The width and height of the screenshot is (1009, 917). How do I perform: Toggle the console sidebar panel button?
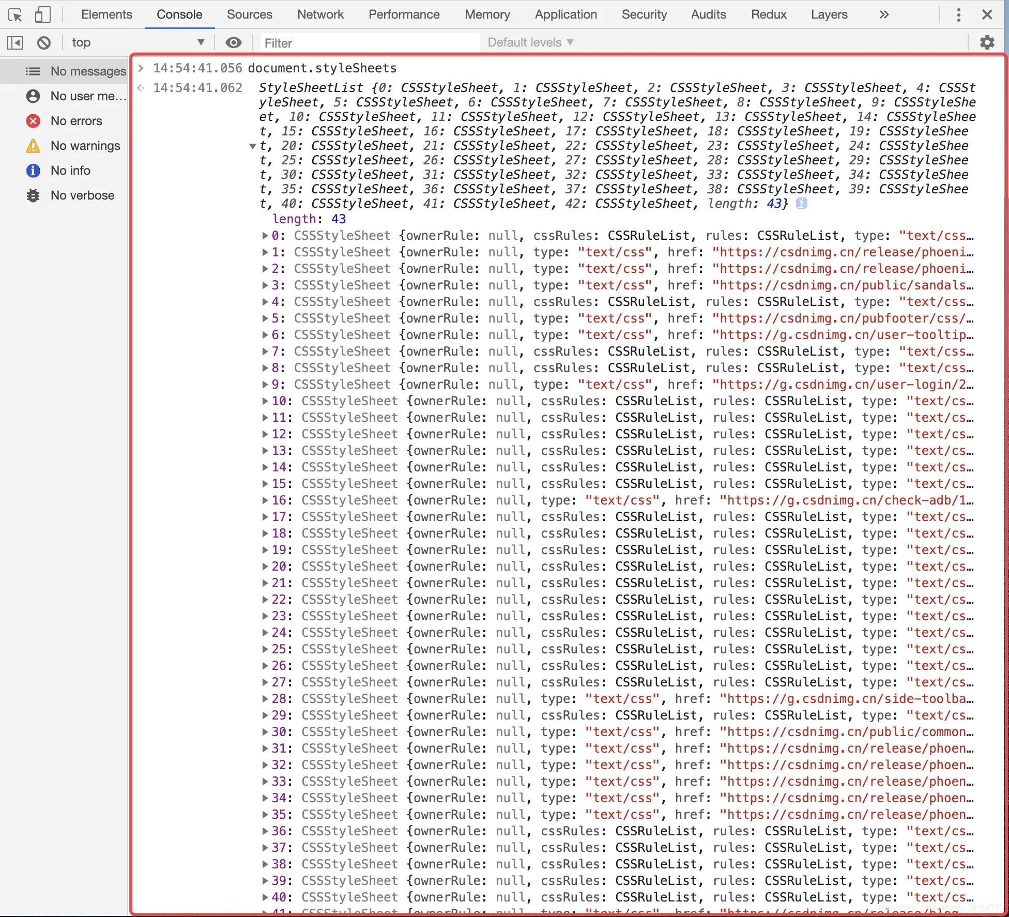15,42
